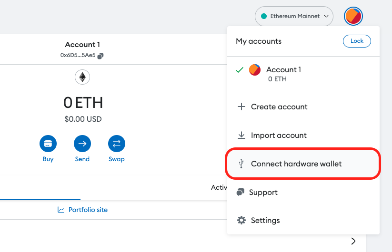Screen dimensions: 392x252
Task: Click the Support chat bubbles icon
Action: coord(240,192)
